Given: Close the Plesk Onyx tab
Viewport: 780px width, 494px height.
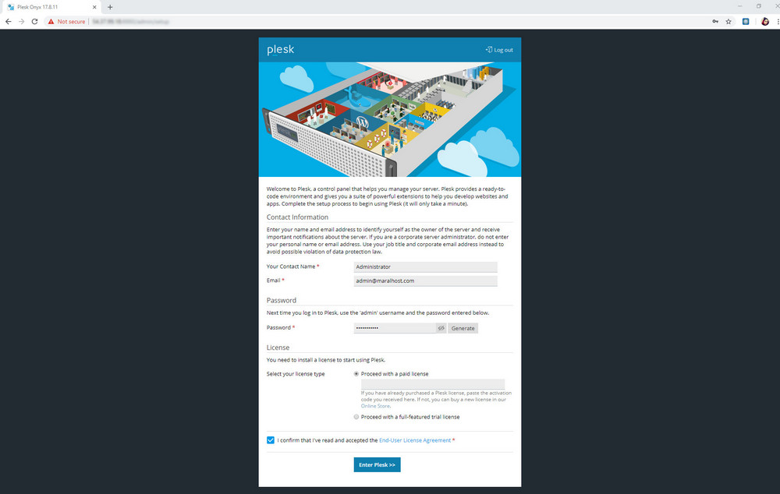Looking at the screenshot, I should (94, 7).
